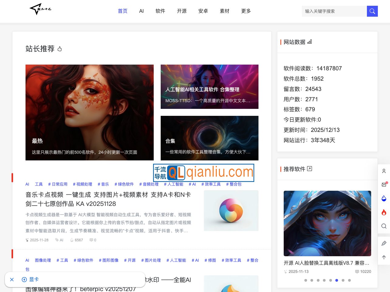Click the 输入关键字搜索 input field
This screenshot has height=292, width=390.
coord(334,11)
